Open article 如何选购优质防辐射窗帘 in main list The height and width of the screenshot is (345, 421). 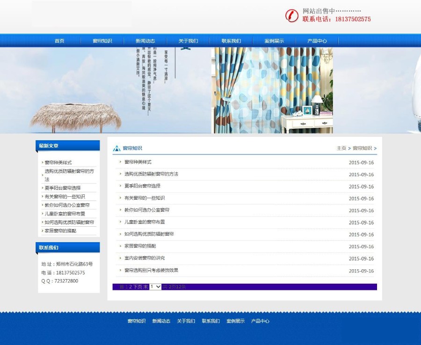pyautogui.click(x=149, y=234)
